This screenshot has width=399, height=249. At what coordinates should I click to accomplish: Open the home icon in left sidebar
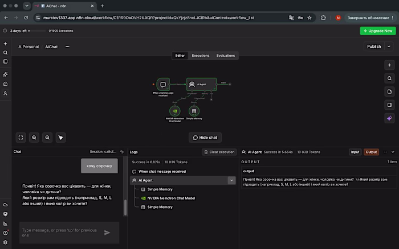point(5,84)
